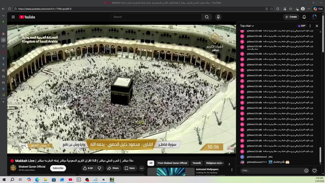This screenshot has height=183, width=325.
Task: Click the browser address bar URL
Action: click(45, 9)
